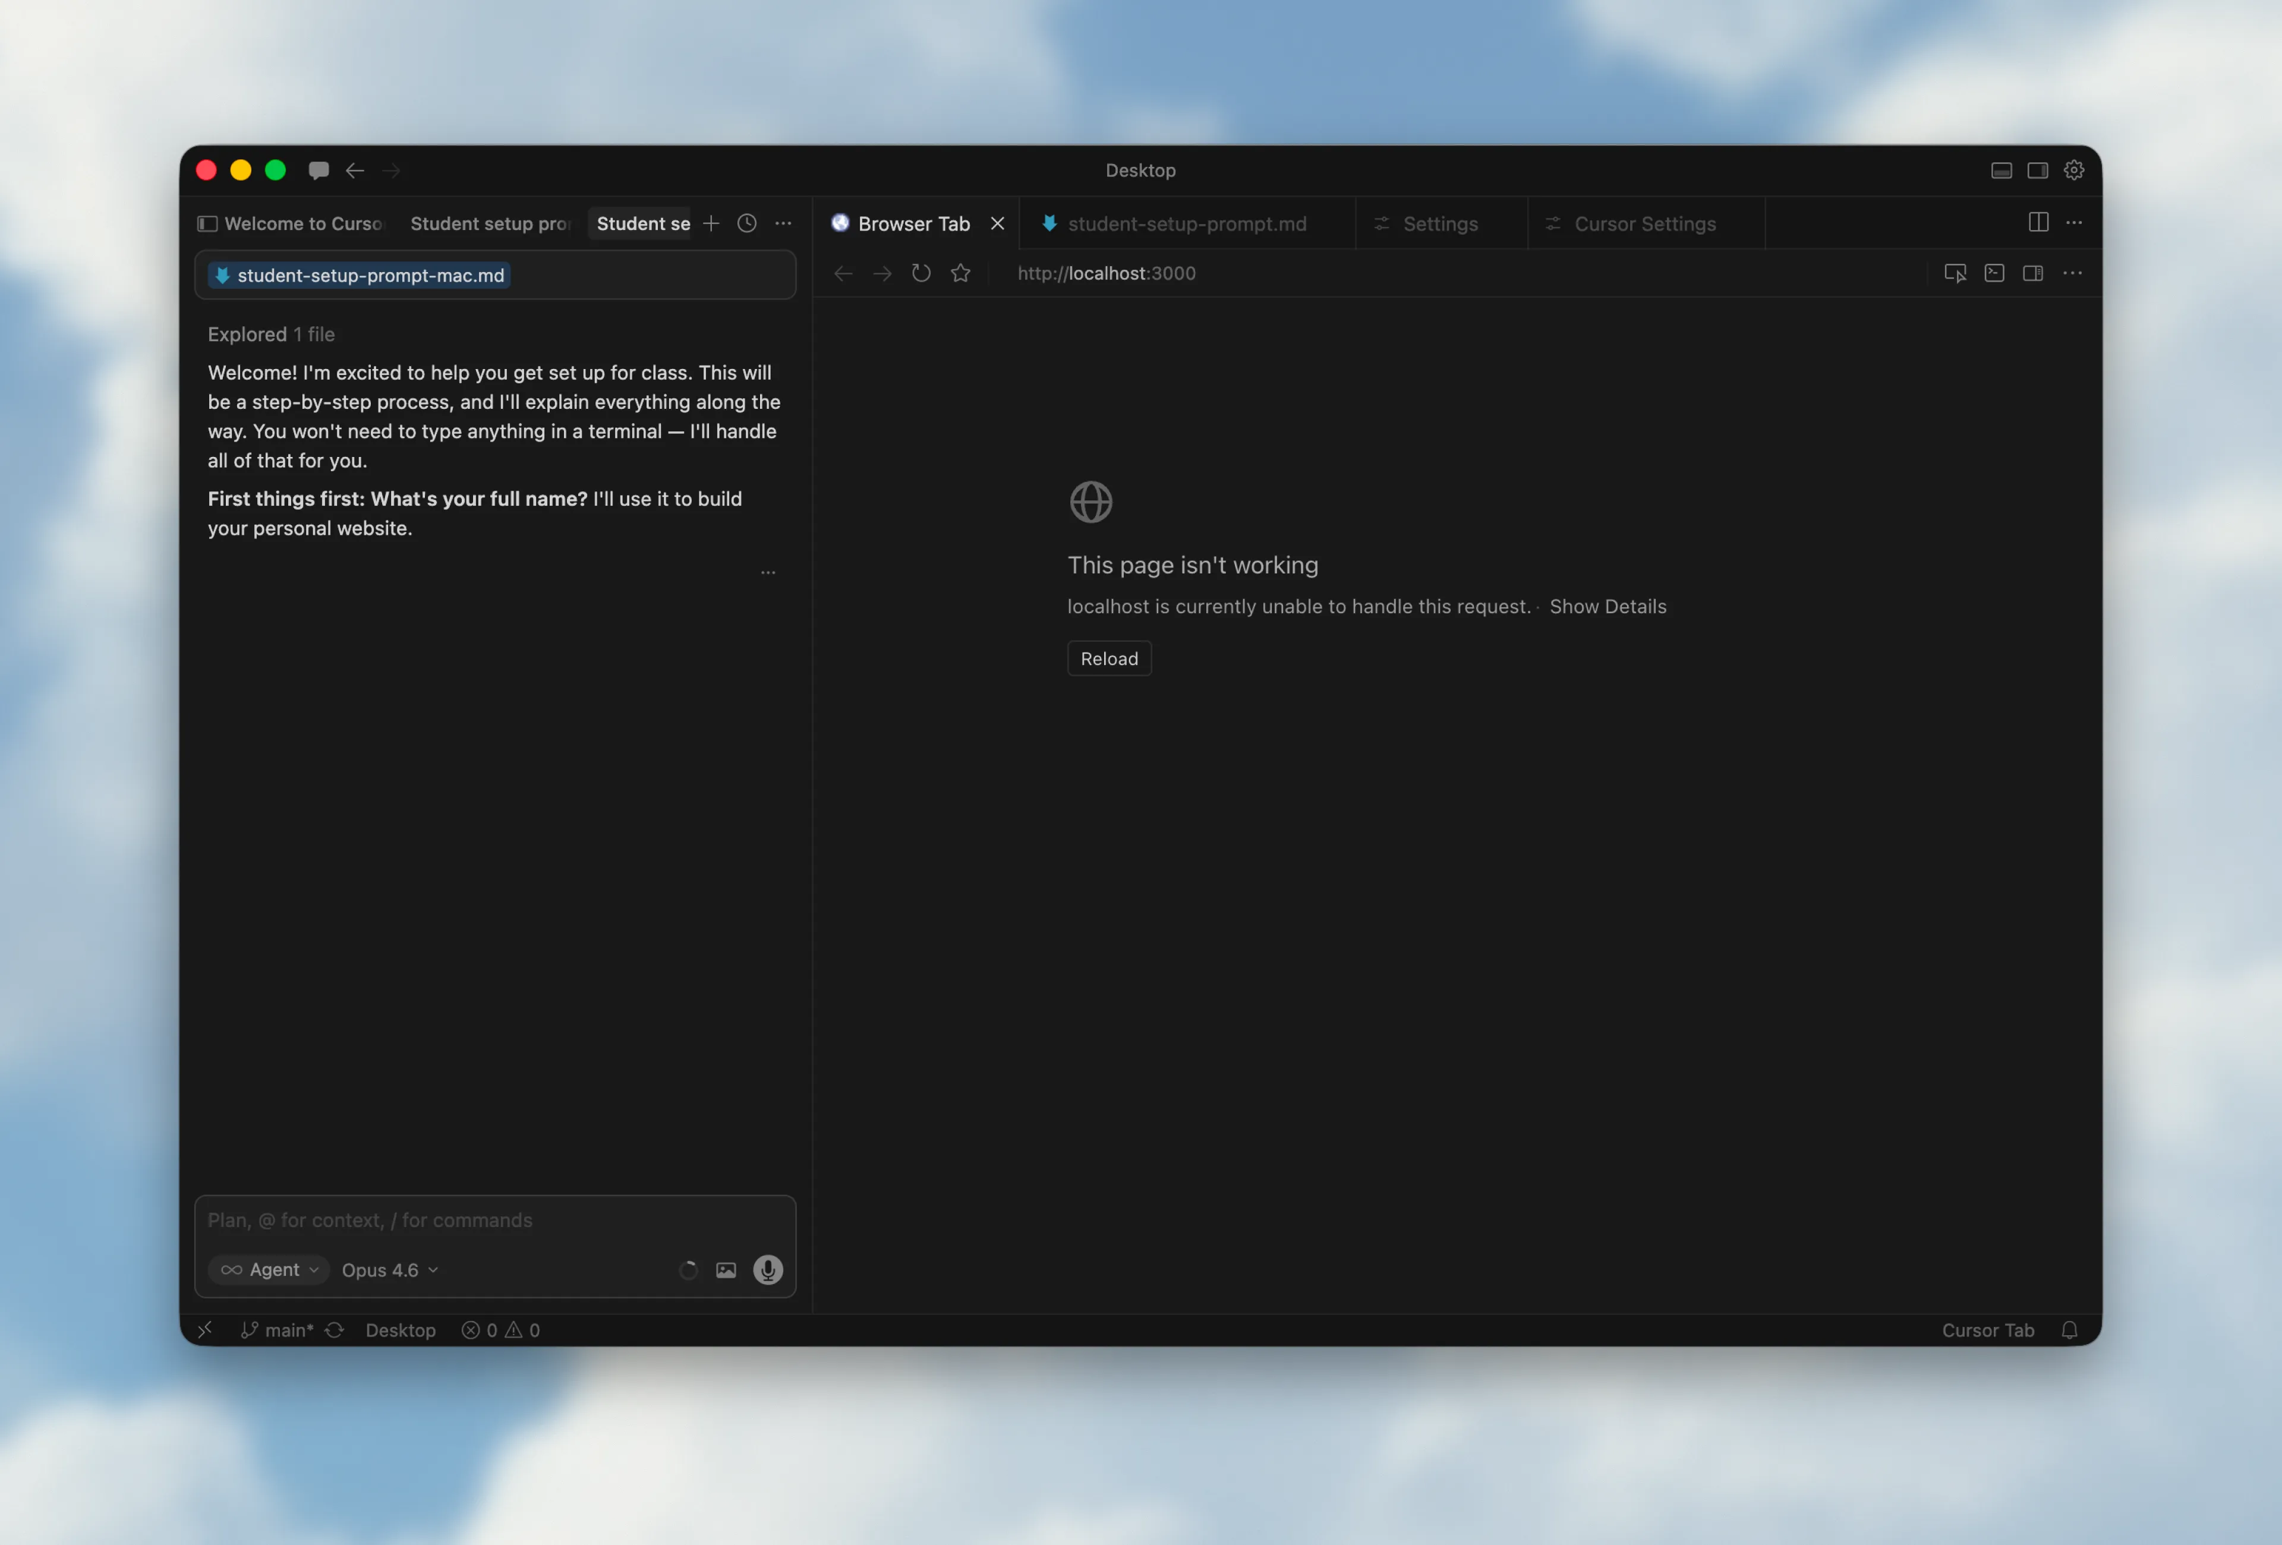The height and width of the screenshot is (1545, 2282).
Task: Toggle the bottom panel layout icon
Action: (x=2001, y=171)
